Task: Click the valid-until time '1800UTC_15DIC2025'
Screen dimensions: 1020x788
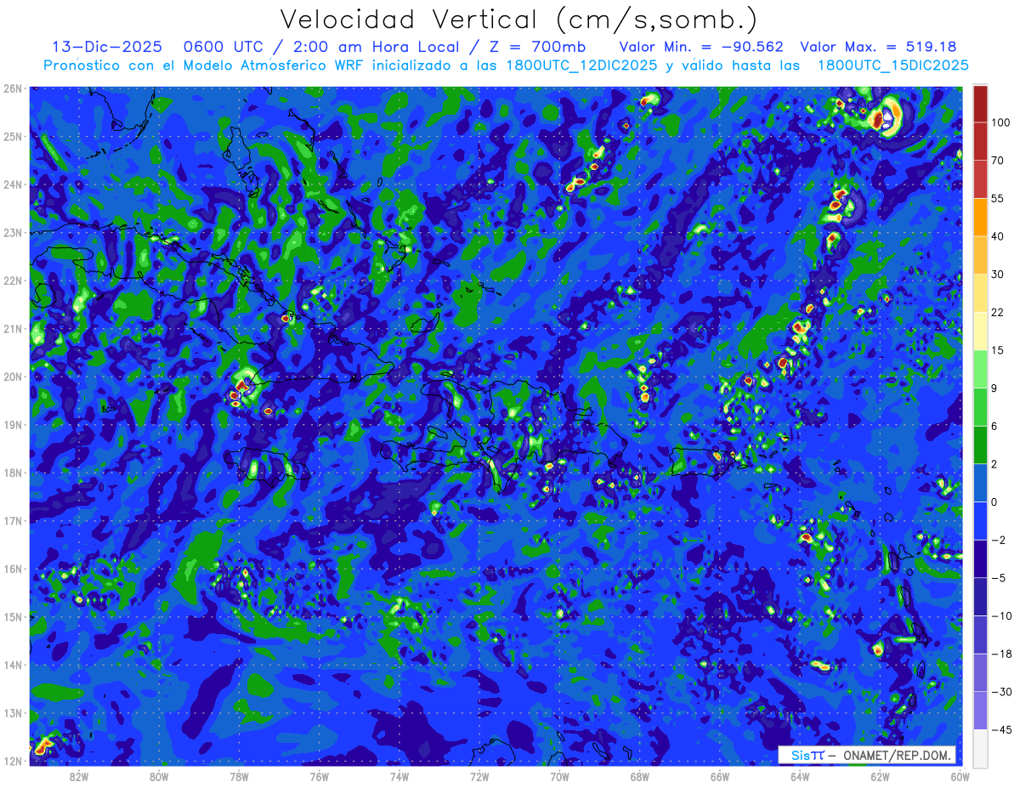Action: point(892,65)
